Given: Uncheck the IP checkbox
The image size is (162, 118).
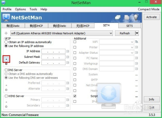Looking at the screenshot, I should pyautogui.click(x=6, y=38).
